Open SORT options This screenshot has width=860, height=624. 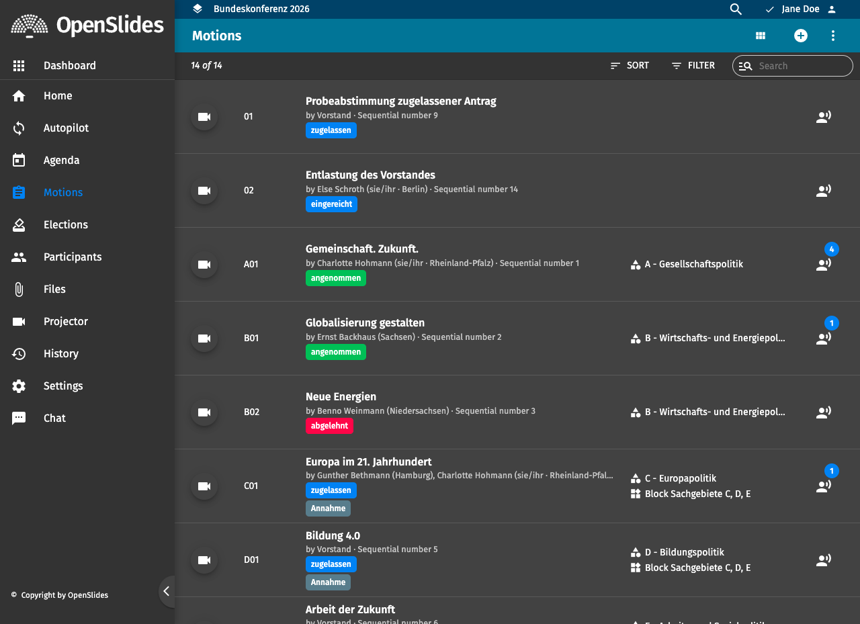coord(630,66)
